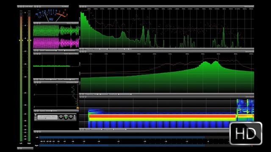Adjust Zoom slider under power balance graph

pos(69,79)
